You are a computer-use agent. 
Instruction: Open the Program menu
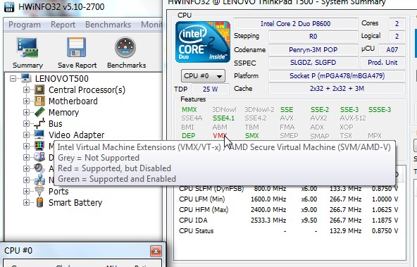25,25
